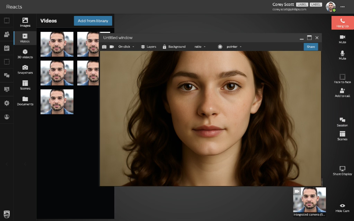Click the camera icon on self-view preview

(297, 191)
